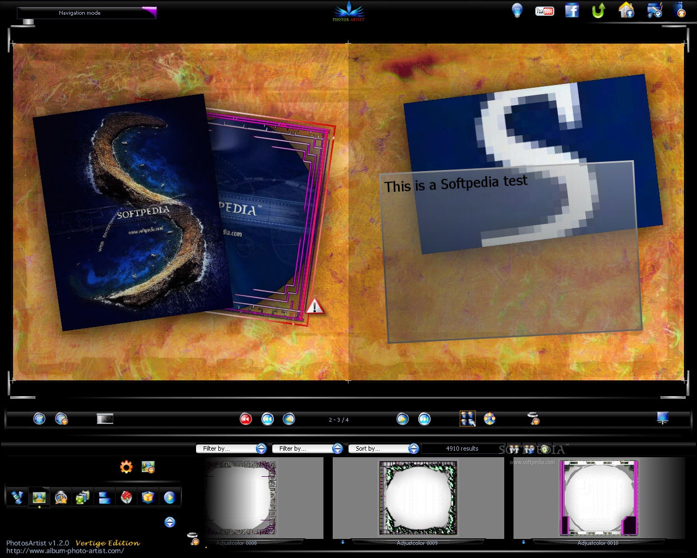Click the blue double-left skip back button
The height and width of the screenshot is (558, 697).
coord(267,418)
